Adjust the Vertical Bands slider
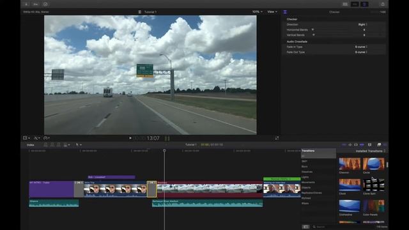Screen dimensions: 409x230 [x=314, y=35]
